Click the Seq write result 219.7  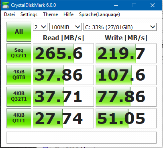126,53
